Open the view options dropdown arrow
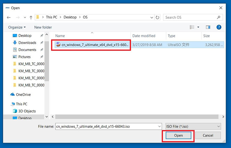 click(198, 27)
